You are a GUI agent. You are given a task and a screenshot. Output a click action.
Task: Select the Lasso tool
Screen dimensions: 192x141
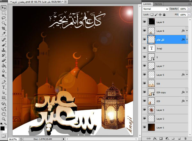(x=4, y=18)
